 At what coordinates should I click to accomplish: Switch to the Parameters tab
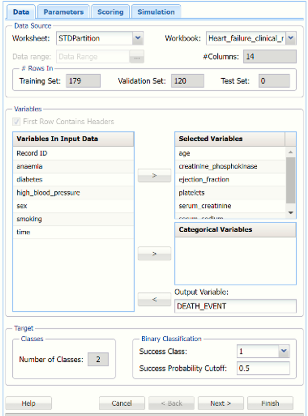pyautogui.click(x=64, y=12)
